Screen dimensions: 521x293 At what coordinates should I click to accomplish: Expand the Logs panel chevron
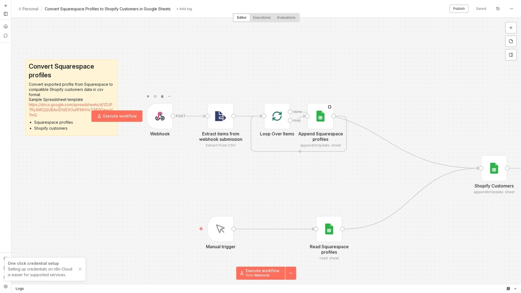point(515,289)
